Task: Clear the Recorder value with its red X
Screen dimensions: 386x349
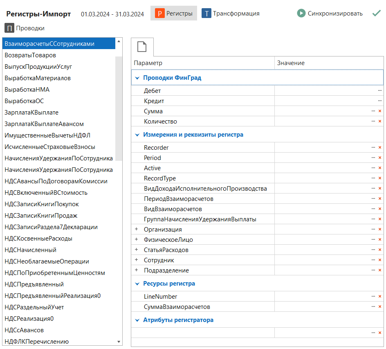Action: point(379,148)
